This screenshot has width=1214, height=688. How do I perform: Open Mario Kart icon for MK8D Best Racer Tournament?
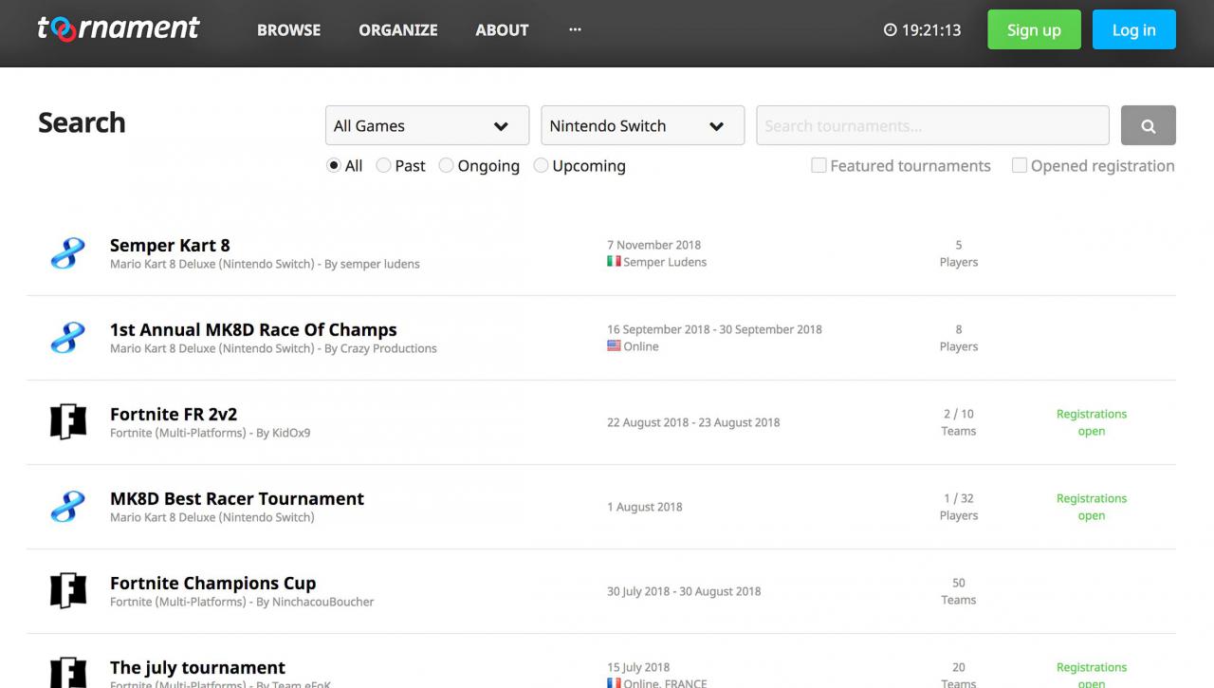point(67,507)
